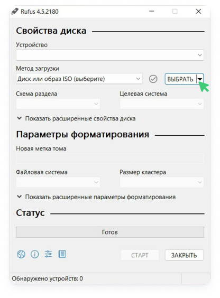Click the Rufus USB drive title icon
The height and width of the screenshot is (298, 220).
[x=15, y=12]
